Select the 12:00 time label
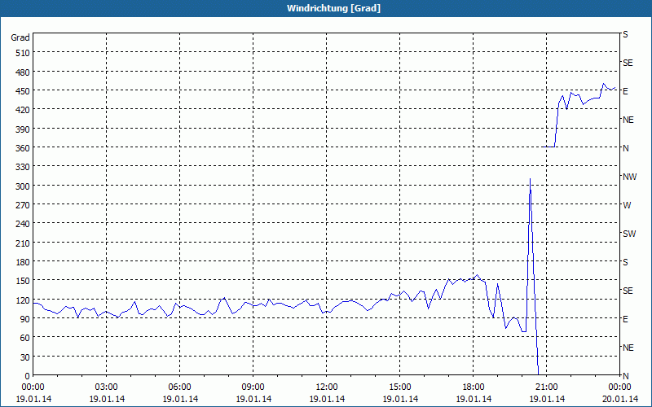652x407 pixels. point(327,387)
